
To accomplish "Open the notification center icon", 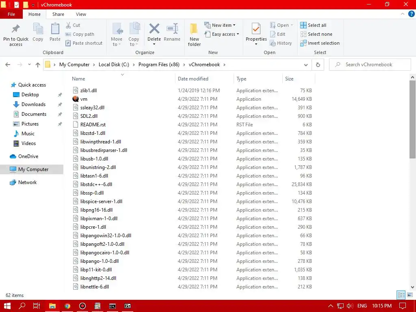I will (403, 306).
